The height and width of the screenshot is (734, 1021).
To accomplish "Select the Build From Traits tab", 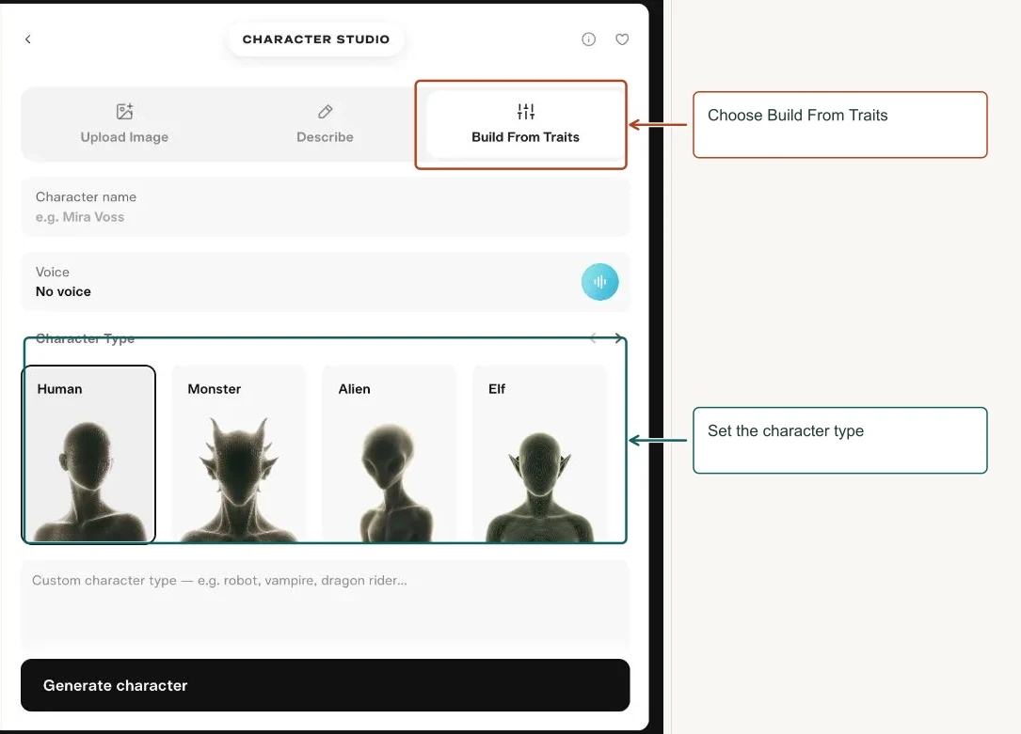I will click(x=525, y=123).
